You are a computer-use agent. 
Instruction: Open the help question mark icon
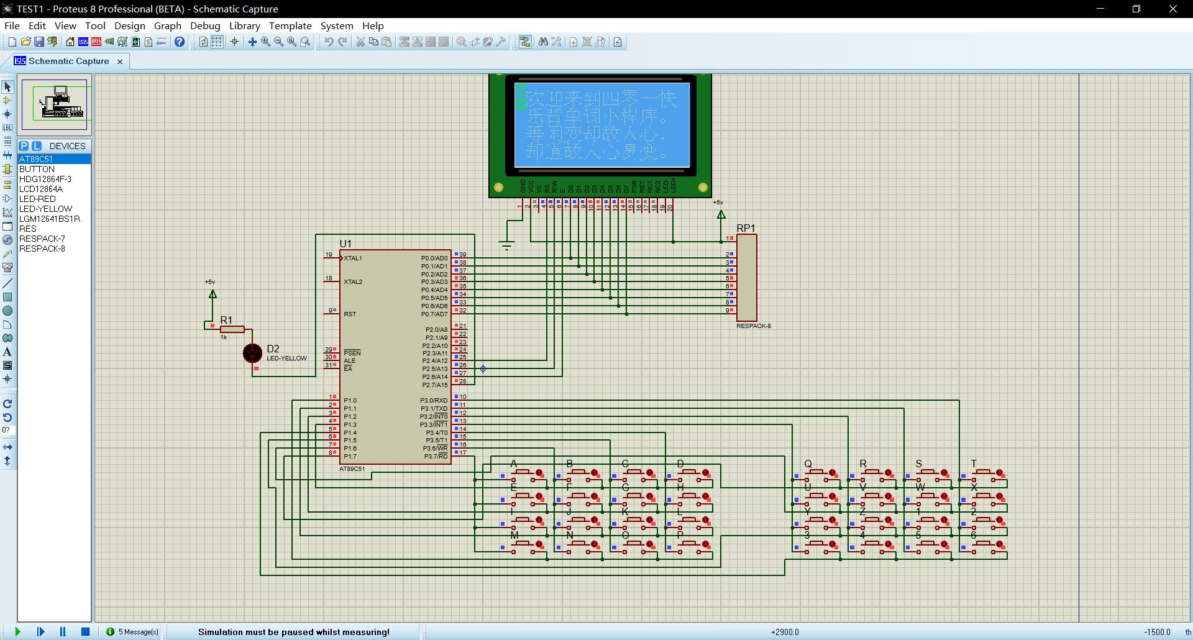(180, 42)
